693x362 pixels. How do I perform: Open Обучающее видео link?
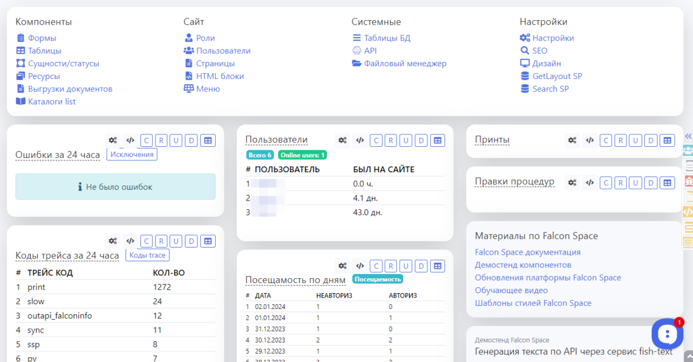(x=511, y=290)
